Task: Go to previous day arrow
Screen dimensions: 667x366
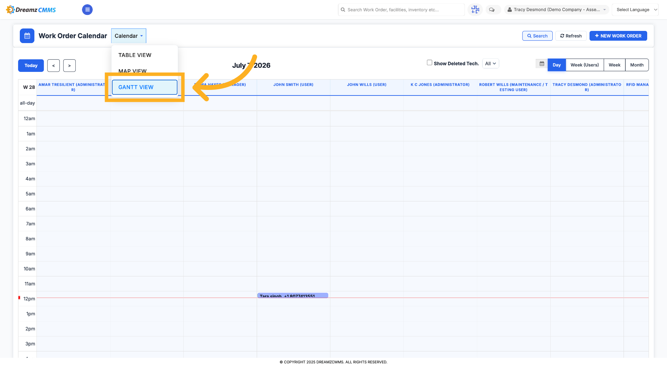Action: [x=53, y=65]
